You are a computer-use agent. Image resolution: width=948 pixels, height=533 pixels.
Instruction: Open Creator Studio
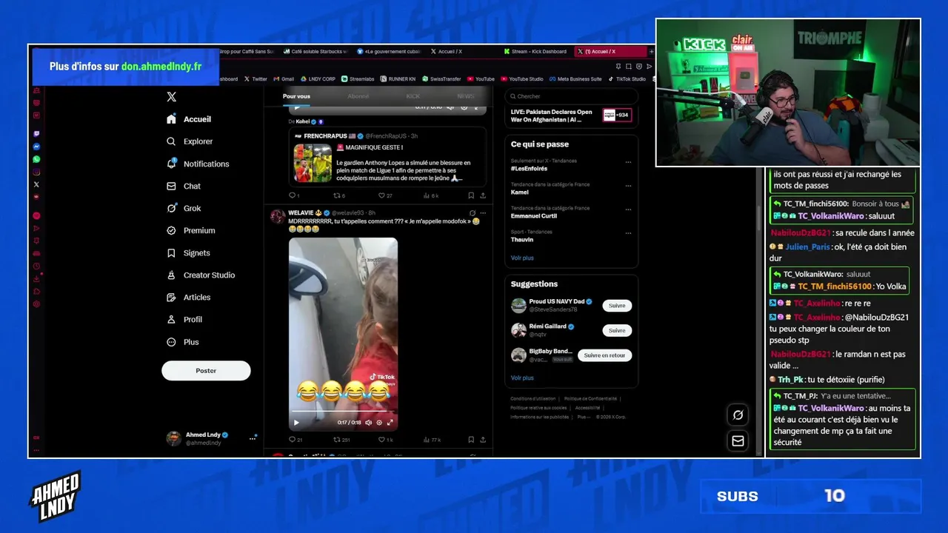coord(201,275)
